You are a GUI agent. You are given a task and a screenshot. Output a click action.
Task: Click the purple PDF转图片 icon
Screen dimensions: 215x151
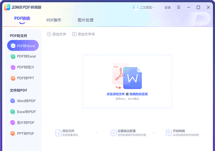[13, 67]
